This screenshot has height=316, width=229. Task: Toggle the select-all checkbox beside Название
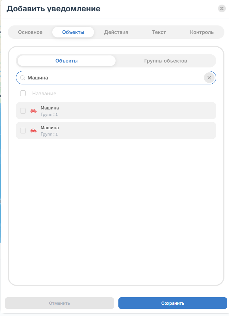pyautogui.click(x=23, y=93)
